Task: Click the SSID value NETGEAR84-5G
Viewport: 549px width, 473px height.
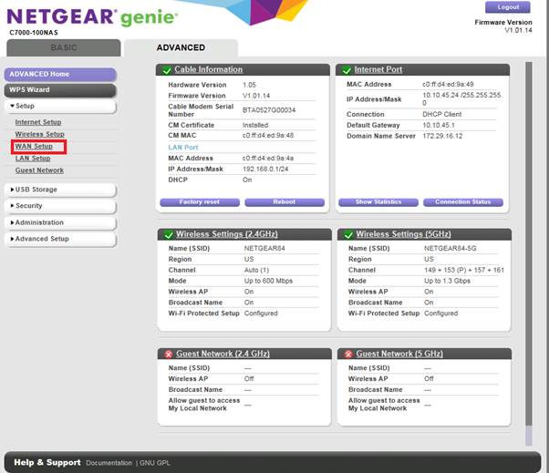Action: [x=451, y=249]
